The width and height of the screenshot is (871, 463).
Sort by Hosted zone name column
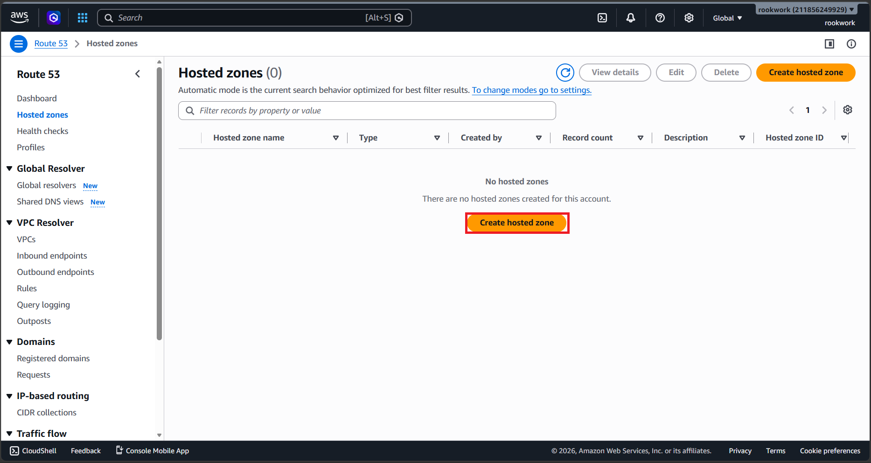[x=336, y=138]
